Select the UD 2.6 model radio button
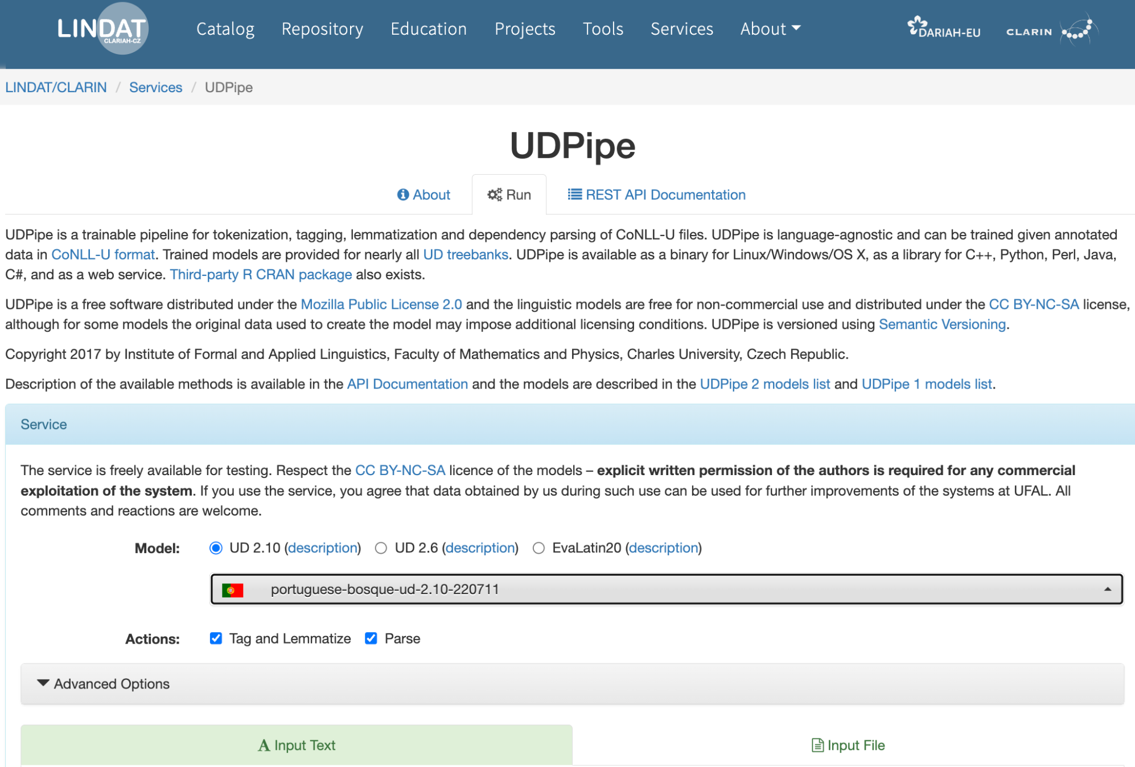Screen dimensions: 1135x767 (381, 548)
